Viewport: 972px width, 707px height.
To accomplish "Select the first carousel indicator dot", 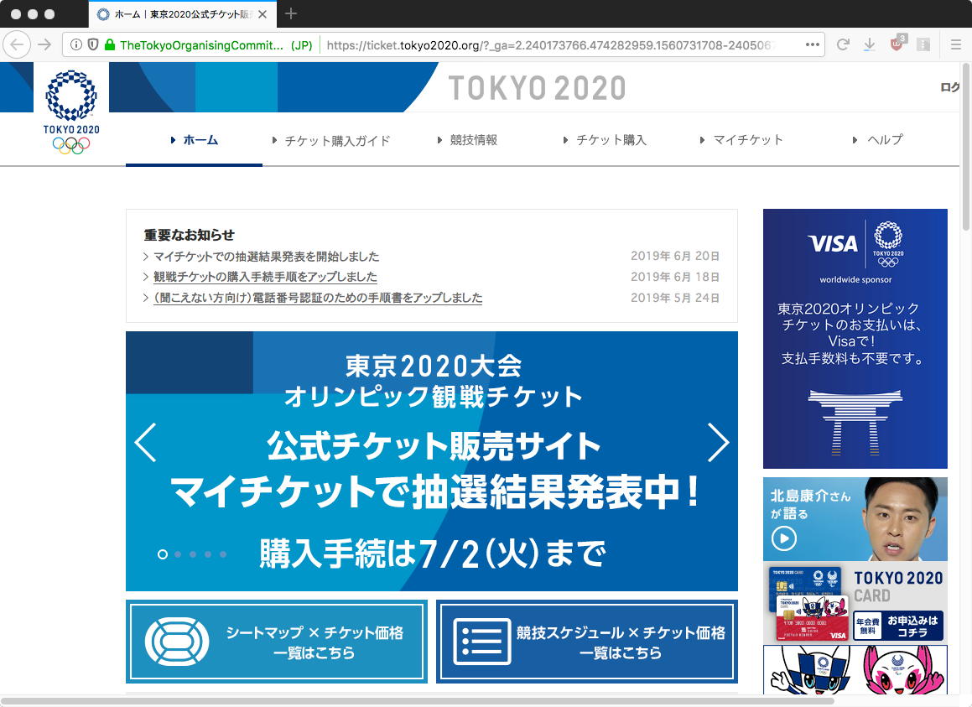I will click(x=163, y=554).
